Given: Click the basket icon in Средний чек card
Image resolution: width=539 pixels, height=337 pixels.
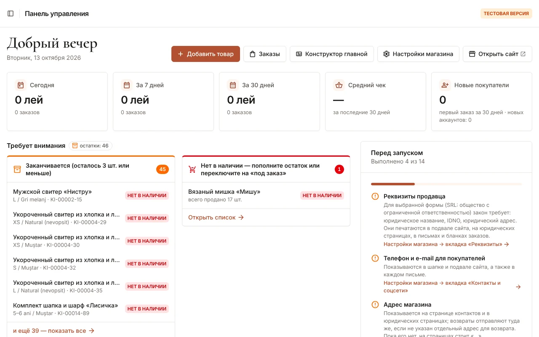Looking at the screenshot, I should pos(339,85).
